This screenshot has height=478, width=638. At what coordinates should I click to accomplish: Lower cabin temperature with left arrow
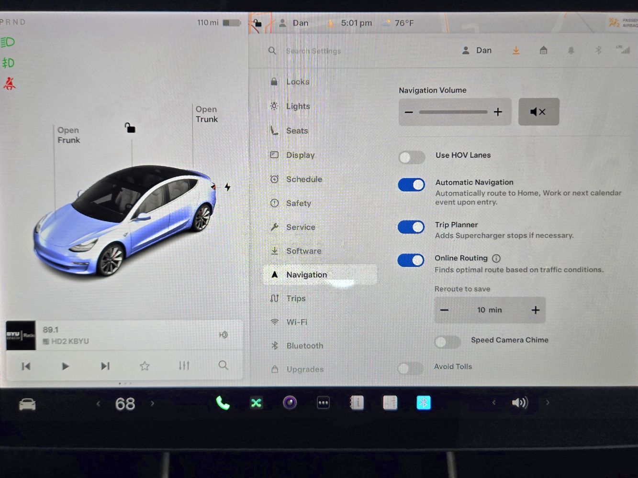pos(98,403)
